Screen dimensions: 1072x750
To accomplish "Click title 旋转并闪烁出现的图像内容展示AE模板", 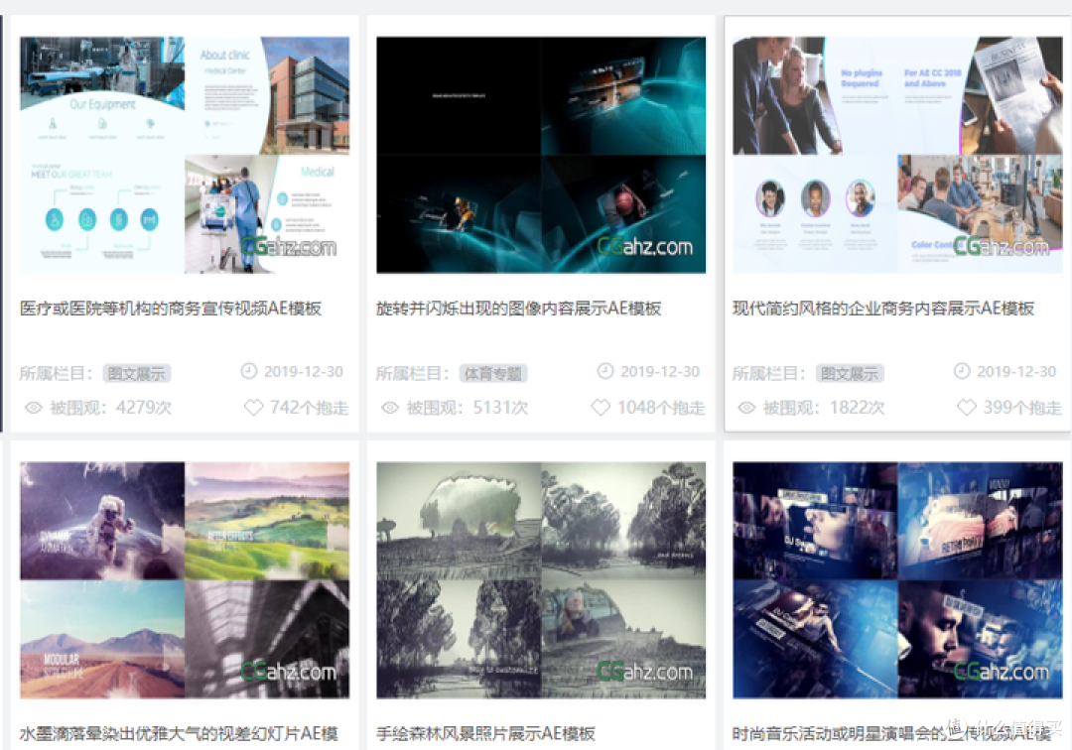I will [519, 309].
